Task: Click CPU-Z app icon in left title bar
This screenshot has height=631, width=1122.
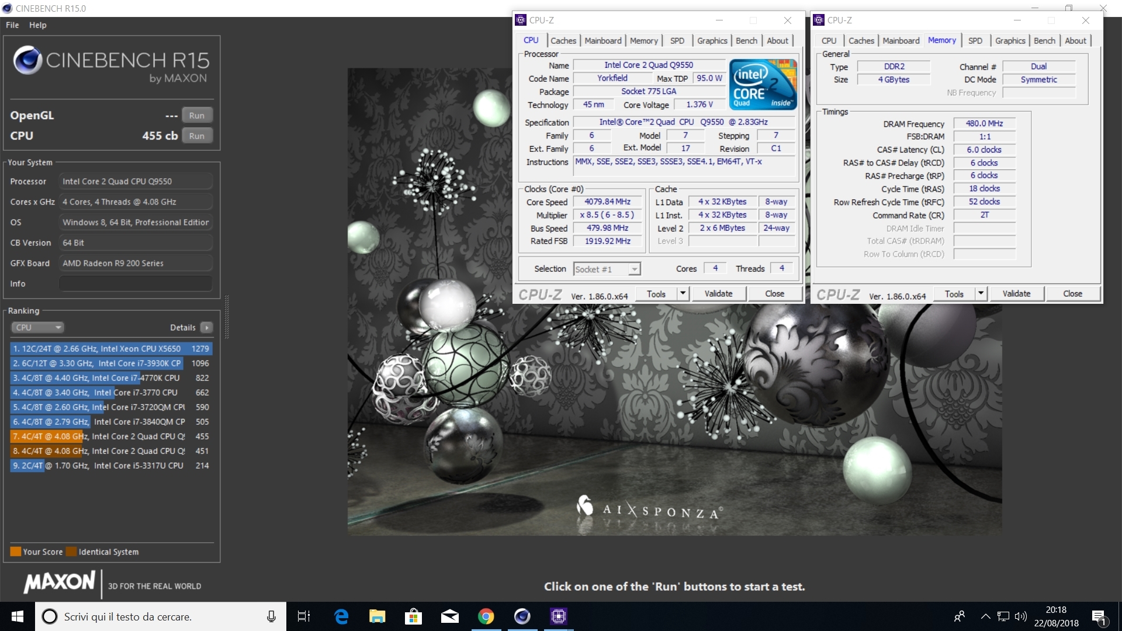Action: (x=521, y=20)
